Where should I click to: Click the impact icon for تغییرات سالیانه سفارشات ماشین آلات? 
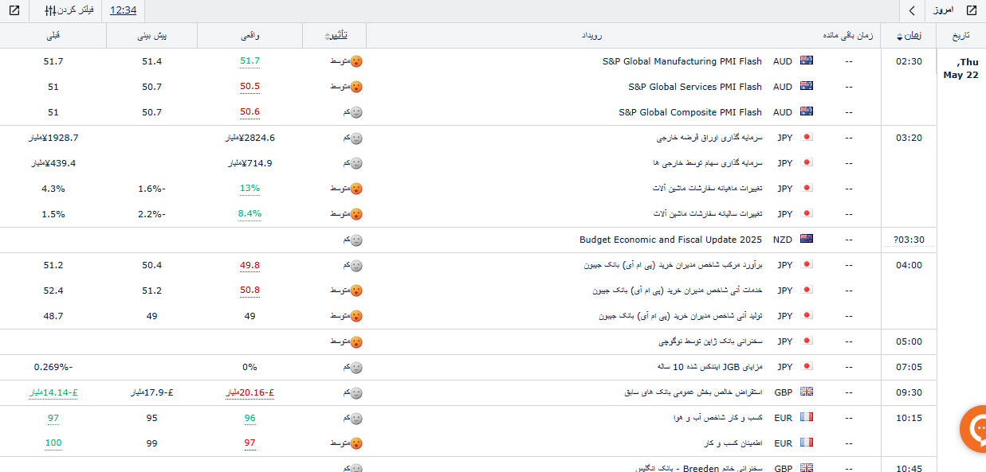pyautogui.click(x=357, y=214)
